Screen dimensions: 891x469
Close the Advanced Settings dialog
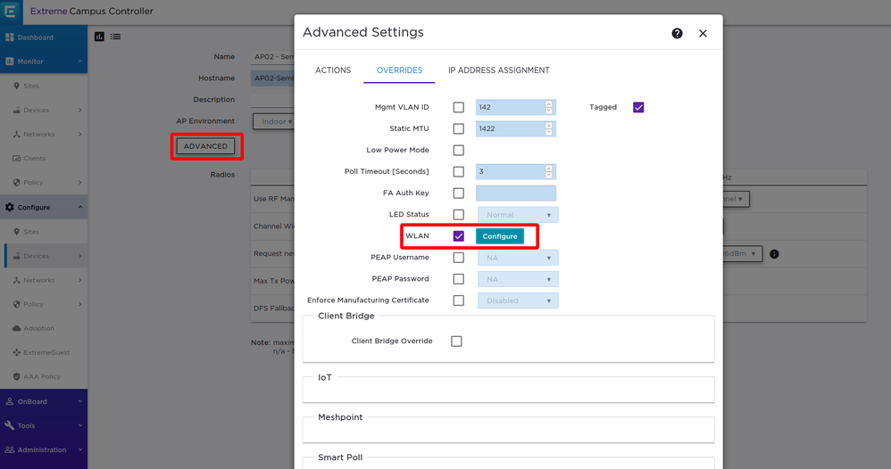tap(703, 34)
